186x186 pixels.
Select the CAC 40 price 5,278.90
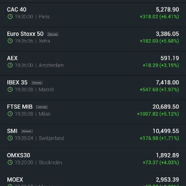167,10
